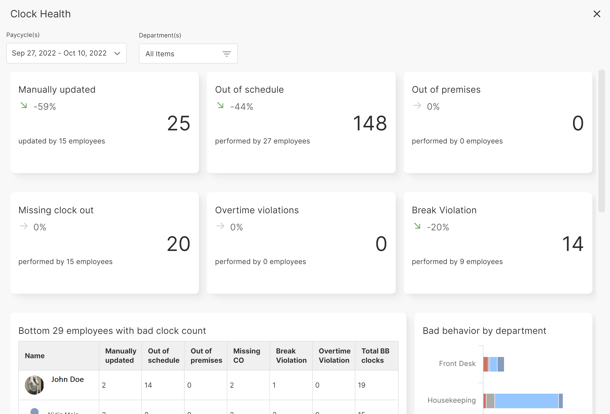This screenshot has width=610, height=414.
Task: Sort by Total BB clocks column
Action: [x=375, y=355]
